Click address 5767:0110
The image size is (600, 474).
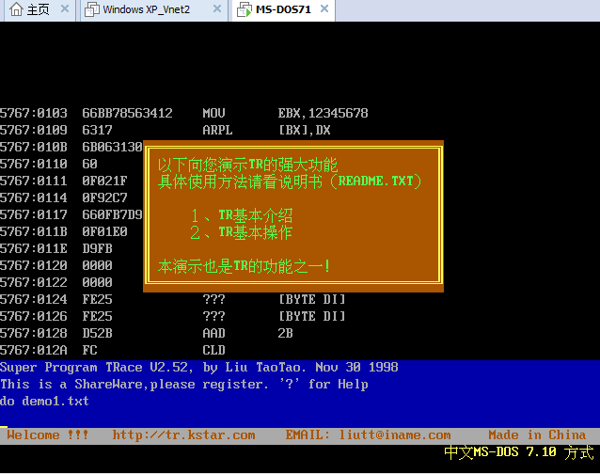34,165
